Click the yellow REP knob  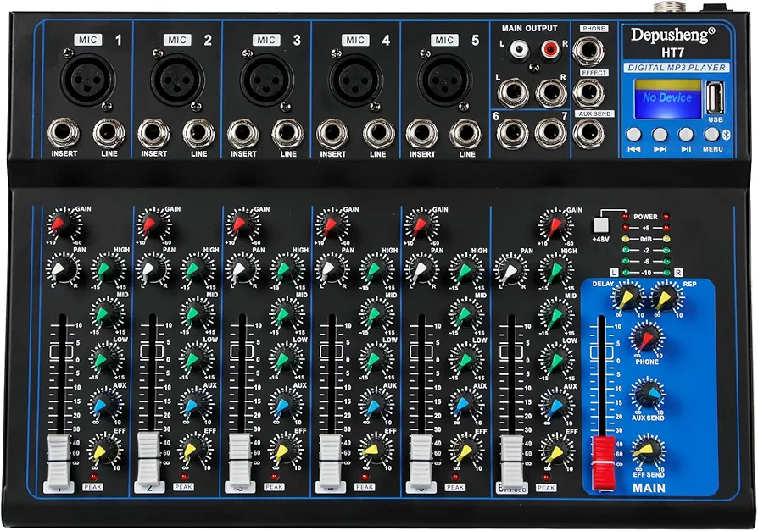point(666,297)
